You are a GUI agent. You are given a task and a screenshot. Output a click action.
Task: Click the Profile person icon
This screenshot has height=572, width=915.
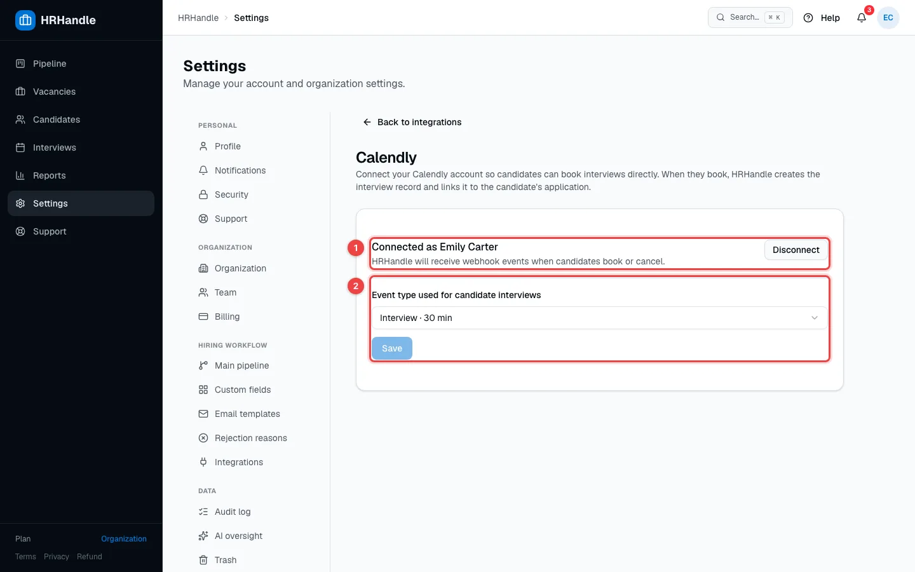(x=203, y=146)
